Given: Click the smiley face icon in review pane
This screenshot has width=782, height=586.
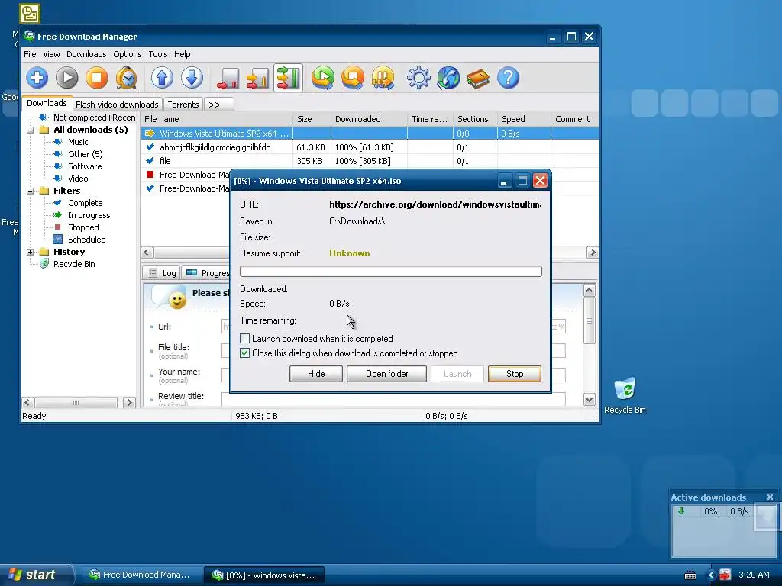Looking at the screenshot, I should click(176, 300).
